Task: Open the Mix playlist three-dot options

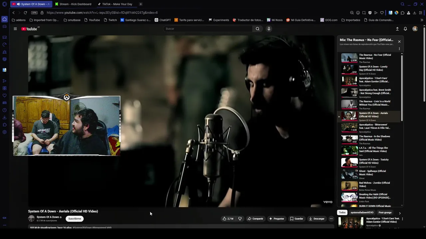Action: [399, 49]
